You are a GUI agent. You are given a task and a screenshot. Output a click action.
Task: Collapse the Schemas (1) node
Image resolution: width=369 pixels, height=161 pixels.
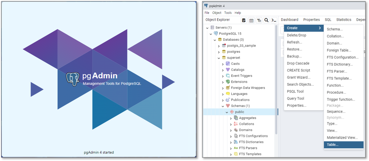(x=223, y=106)
